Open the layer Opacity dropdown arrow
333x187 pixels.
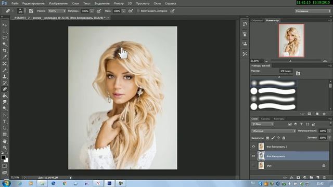(x=329, y=131)
